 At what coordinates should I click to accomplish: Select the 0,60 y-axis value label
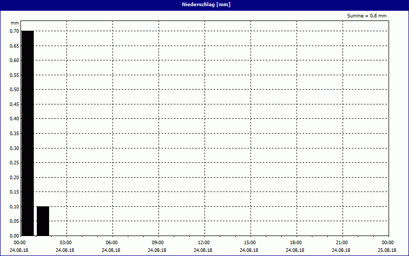tap(14, 60)
